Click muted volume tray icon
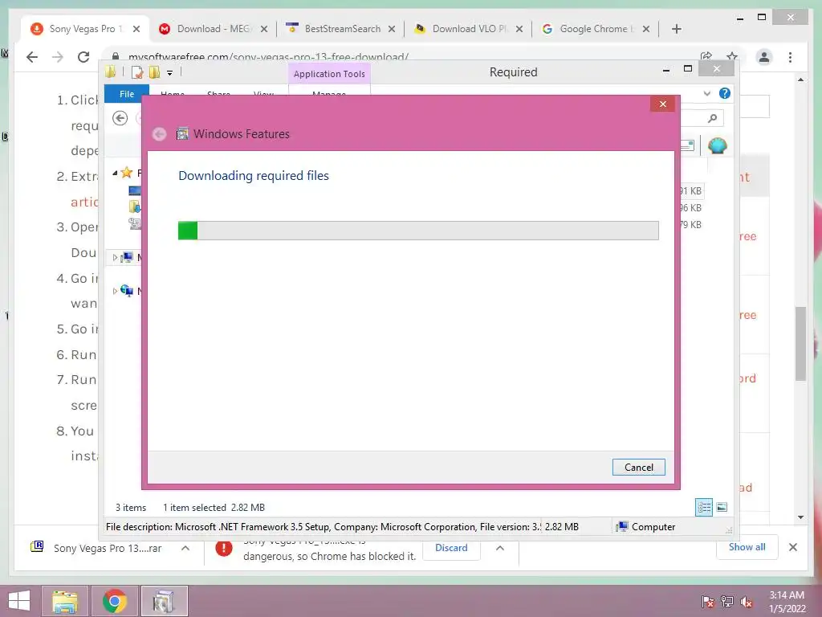822x617 pixels. pos(746,602)
